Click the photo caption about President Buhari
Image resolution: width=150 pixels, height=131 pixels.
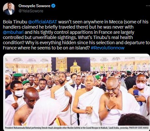pyautogui.click(x=77, y=128)
